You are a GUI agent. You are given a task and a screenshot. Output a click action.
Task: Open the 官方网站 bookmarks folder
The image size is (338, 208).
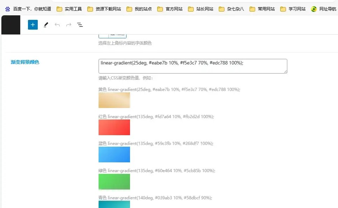[x=170, y=9]
